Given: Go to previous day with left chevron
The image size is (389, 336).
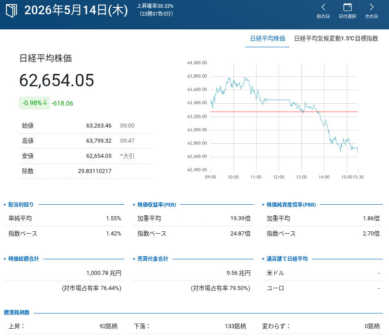Looking at the screenshot, I should (323, 7).
